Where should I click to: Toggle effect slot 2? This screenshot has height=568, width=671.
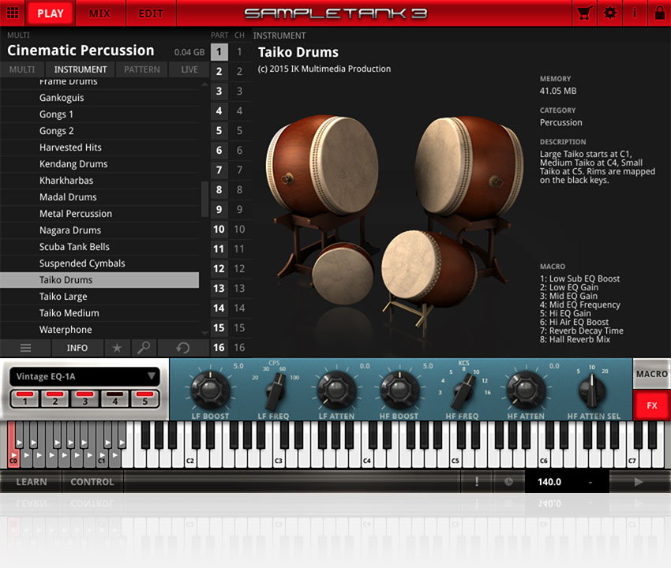54,398
